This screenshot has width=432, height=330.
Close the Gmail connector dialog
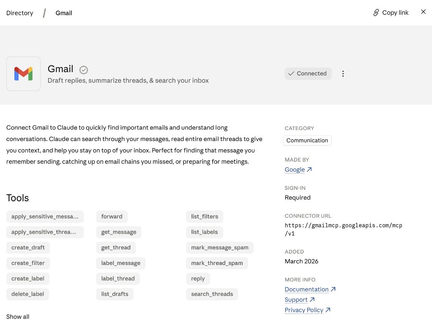423,12
